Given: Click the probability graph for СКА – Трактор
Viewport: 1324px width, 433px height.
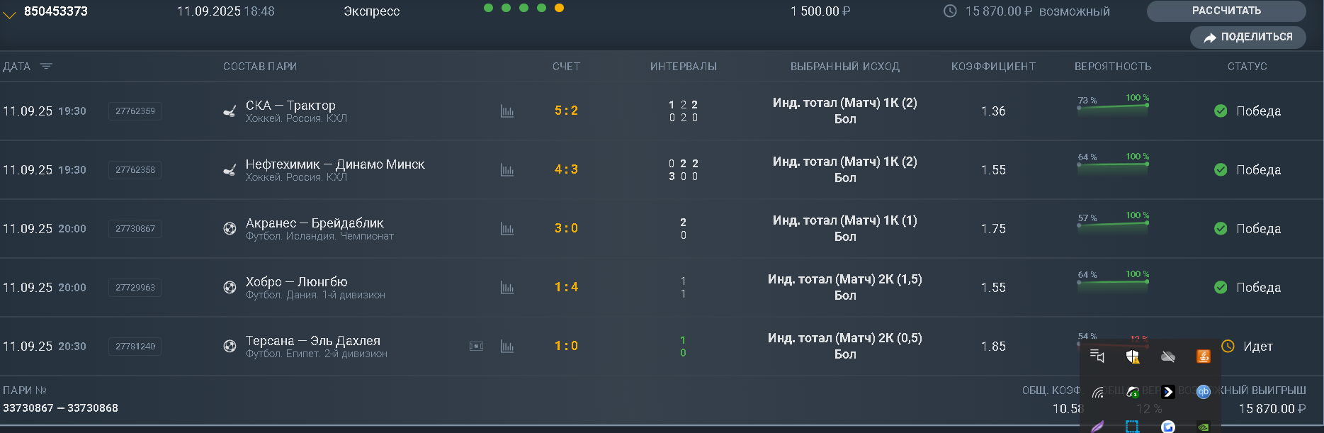Looking at the screenshot, I should (1112, 106).
